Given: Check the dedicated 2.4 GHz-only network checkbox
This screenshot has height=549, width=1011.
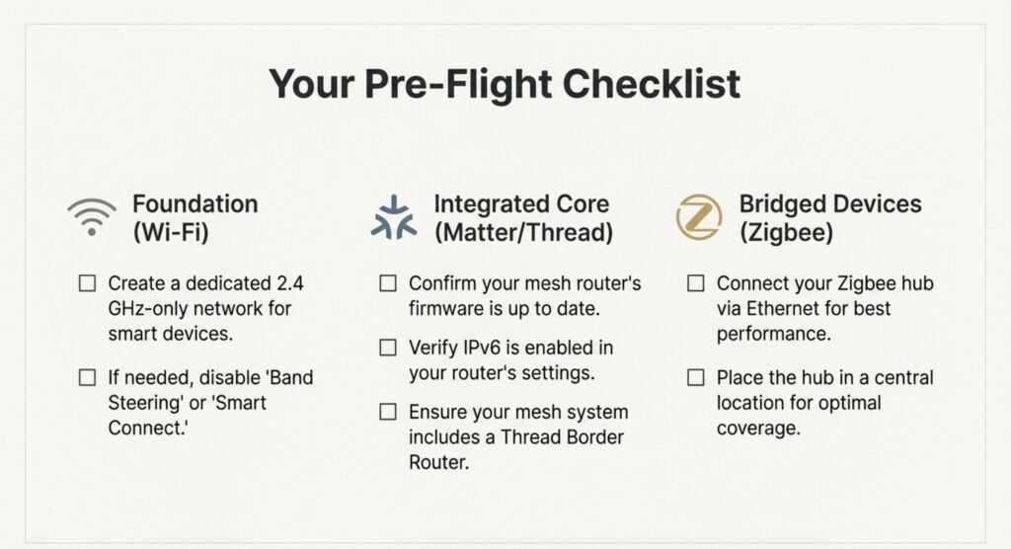Looking at the screenshot, I should tap(87, 284).
